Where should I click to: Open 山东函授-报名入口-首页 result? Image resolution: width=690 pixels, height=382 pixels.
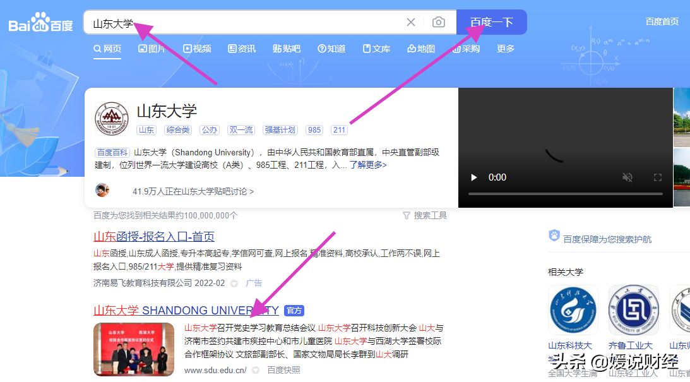tap(154, 237)
